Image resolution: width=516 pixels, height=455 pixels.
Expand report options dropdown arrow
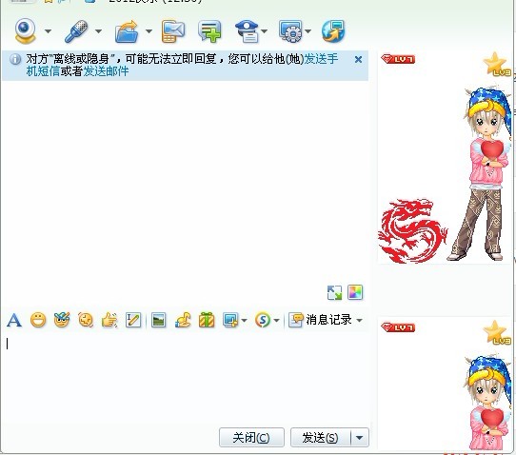pyautogui.click(x=264, y=31)
